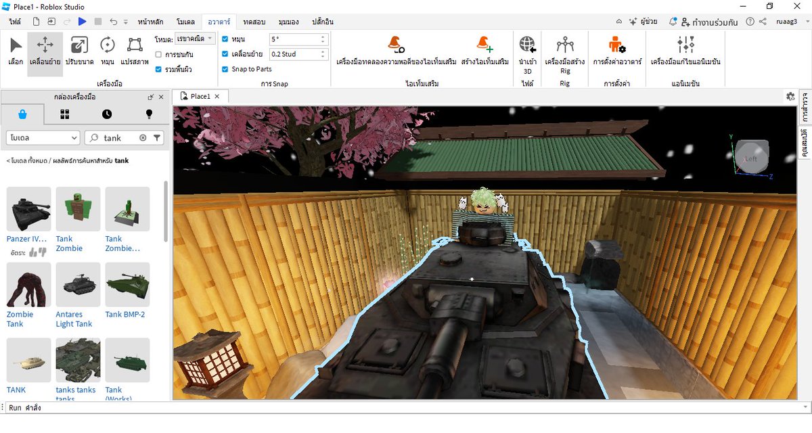
Task: Select the Panzer IV thumbnail
Action: (x=28, y=209)
